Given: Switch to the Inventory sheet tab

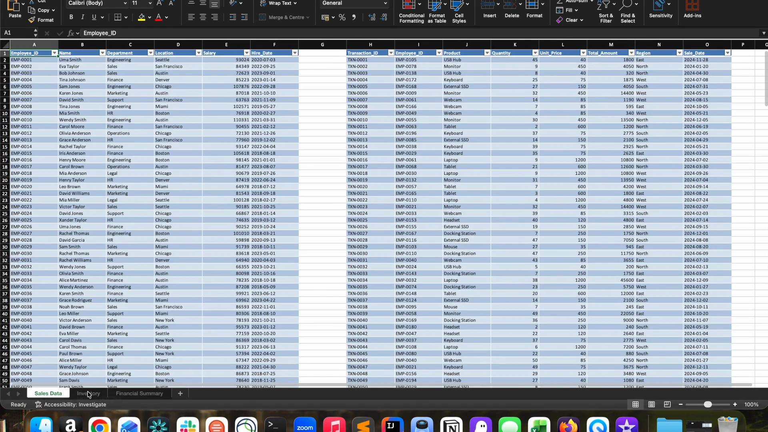Looking at the screenshot, I should tap(88, 393).
